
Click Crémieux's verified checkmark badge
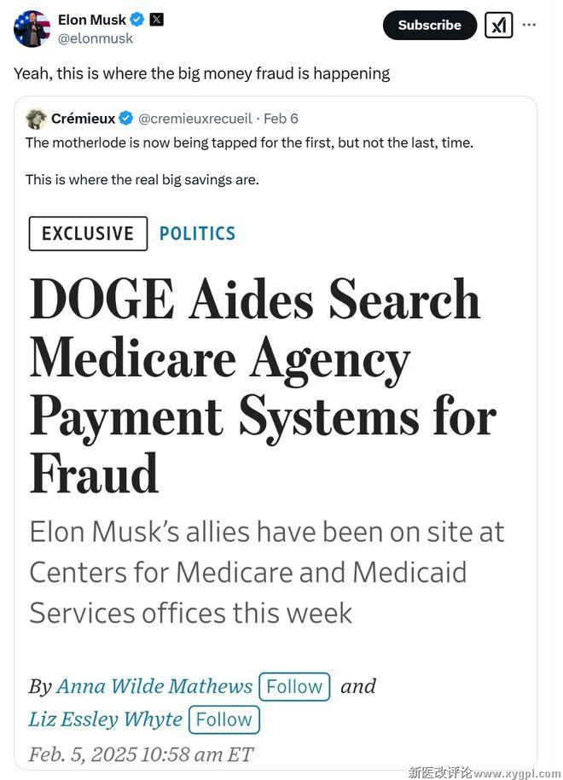pos(126,119)
